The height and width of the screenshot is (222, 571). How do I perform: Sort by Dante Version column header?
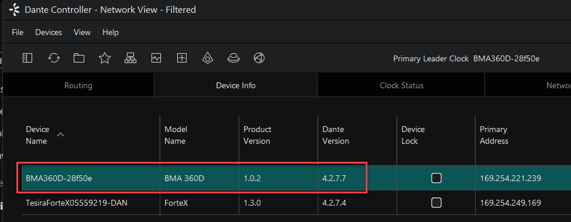335,135
